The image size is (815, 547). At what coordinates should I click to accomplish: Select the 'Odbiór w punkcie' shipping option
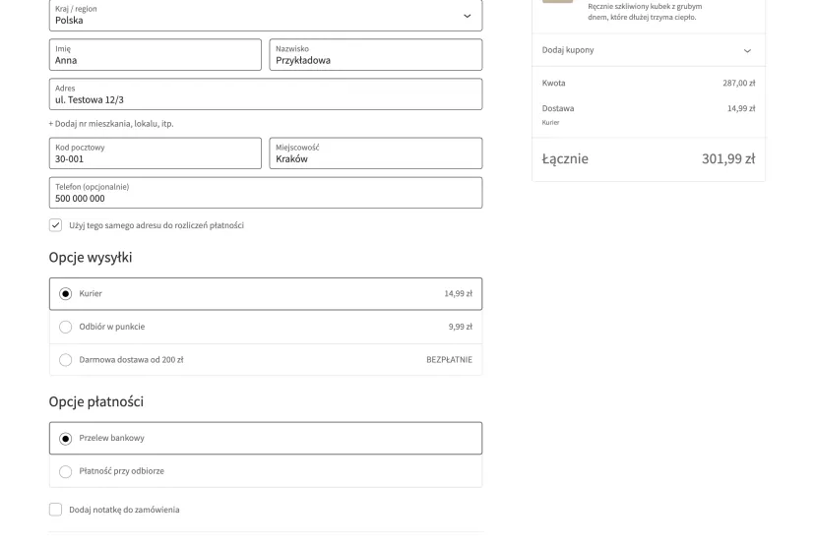point(266,327)
